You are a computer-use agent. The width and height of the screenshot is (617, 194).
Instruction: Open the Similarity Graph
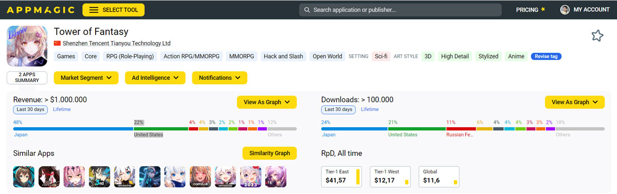pos(269,153)
